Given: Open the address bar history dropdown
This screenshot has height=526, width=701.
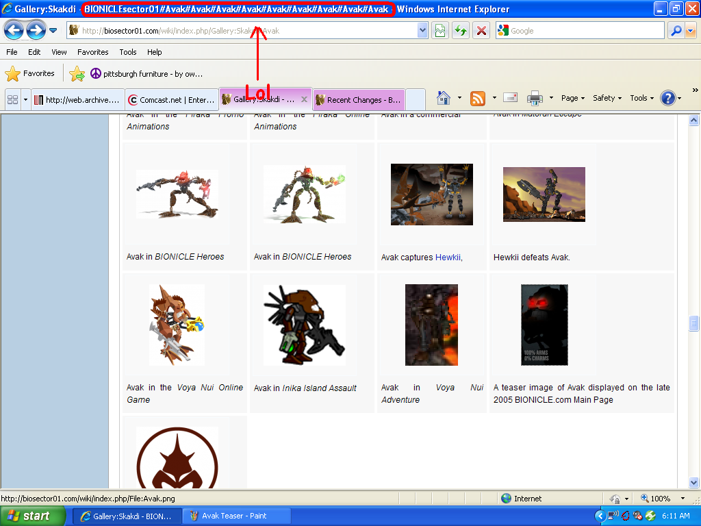Looking at the screenshot, I should (422, 30).
